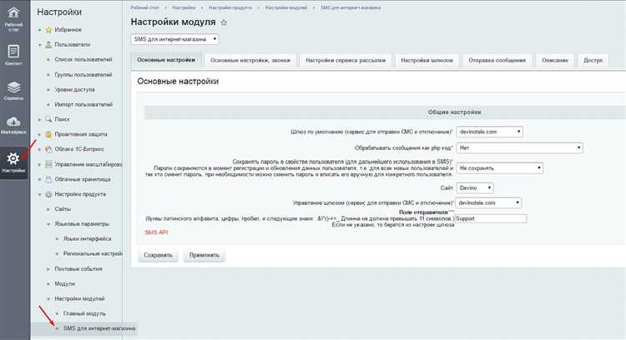Click the Избранное star icon in the tree
This screenshot has width=626, height=340.
(x=48, y=30)
